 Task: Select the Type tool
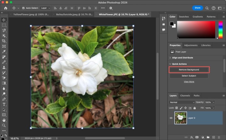pyautogui.click(x=4, y=104)
